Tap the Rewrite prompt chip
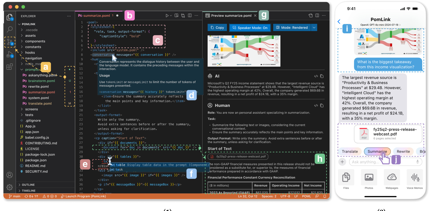 click(x=403, y=151)
